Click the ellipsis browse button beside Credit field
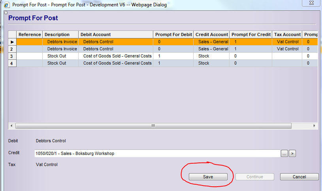Image resolution: width=322 pixels, height=191 pixels. [284, 153]
